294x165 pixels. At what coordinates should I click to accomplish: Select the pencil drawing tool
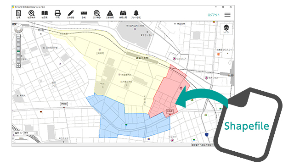[x=71, y=14]
